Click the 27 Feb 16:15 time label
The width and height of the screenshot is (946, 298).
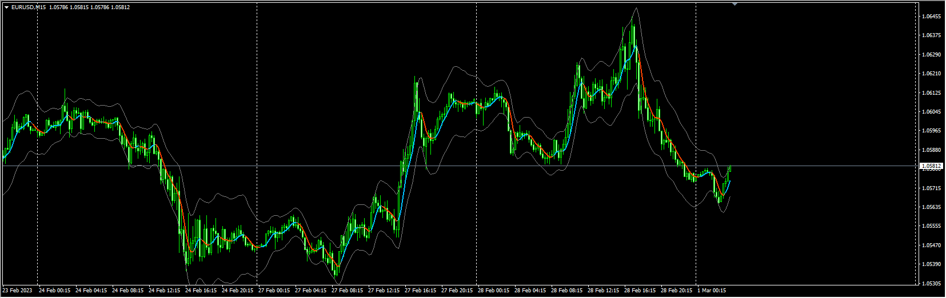coord(421,291)
